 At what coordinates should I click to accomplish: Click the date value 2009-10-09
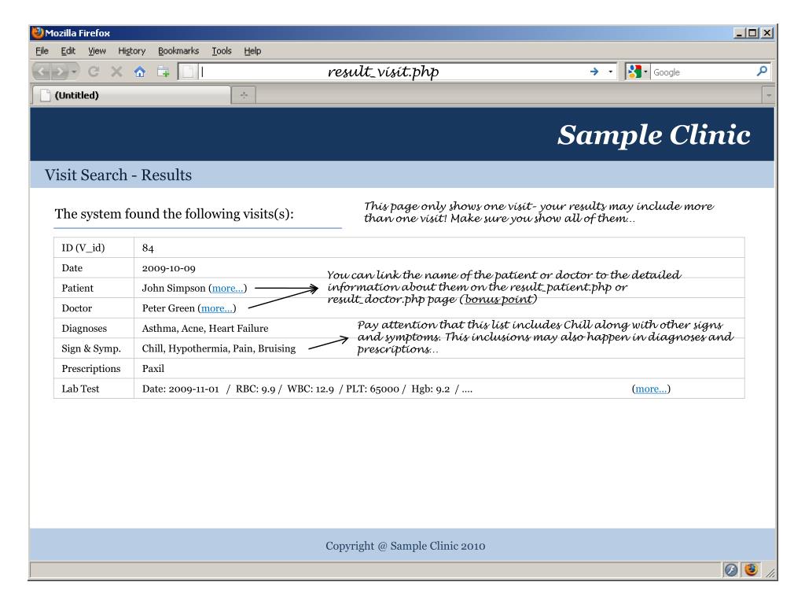pos(168,268)
